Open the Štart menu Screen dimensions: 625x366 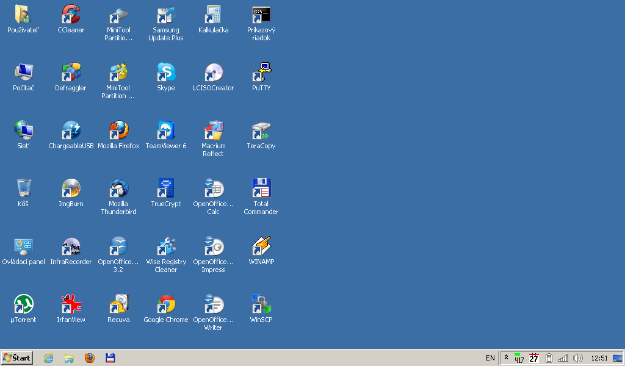click(16, 357)
